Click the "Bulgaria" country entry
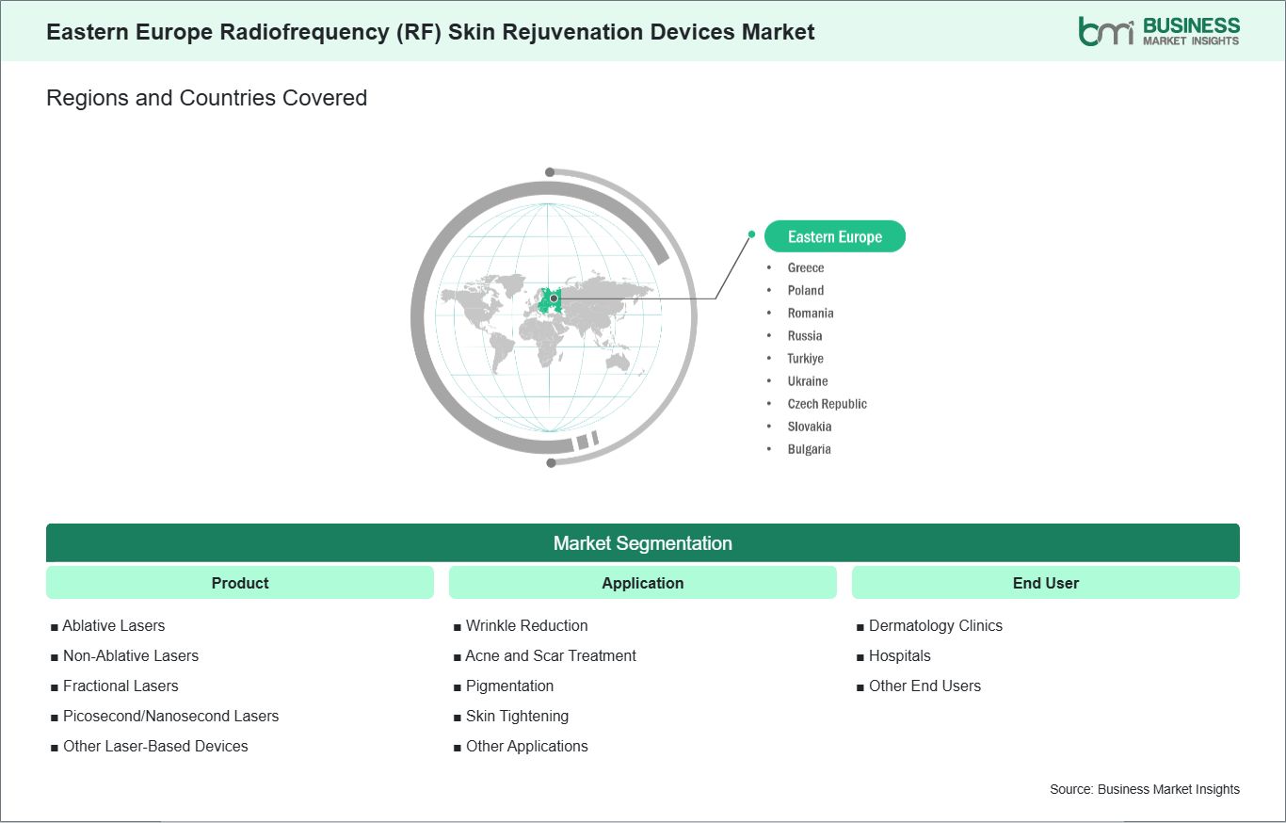Viewport: 1286px width, 823px height. click(x=810, y=448)
